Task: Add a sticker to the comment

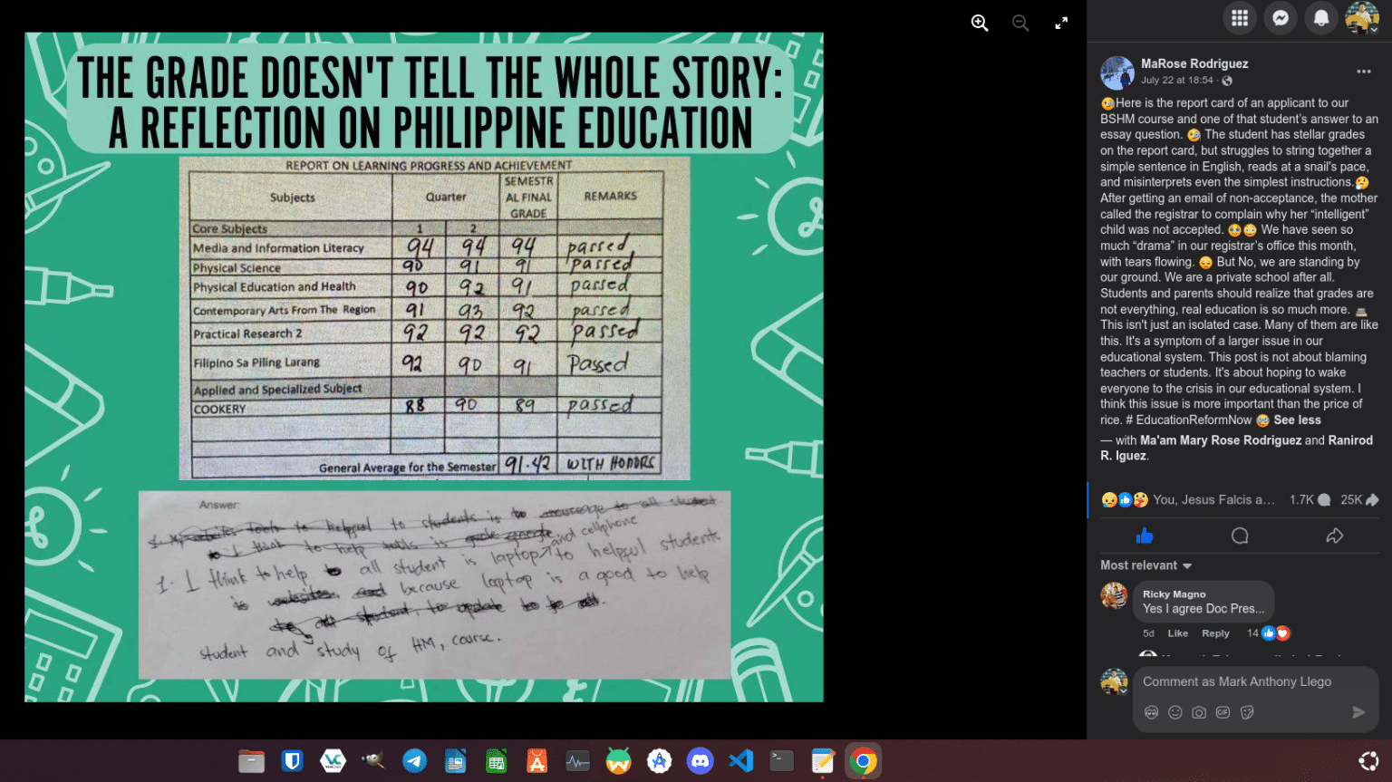Action: pyautogui.click(x=1247, y=712)
